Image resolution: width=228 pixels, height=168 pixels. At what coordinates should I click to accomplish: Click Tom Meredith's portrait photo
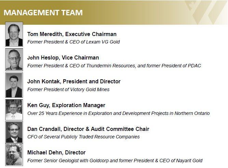[x=14, y=34]
